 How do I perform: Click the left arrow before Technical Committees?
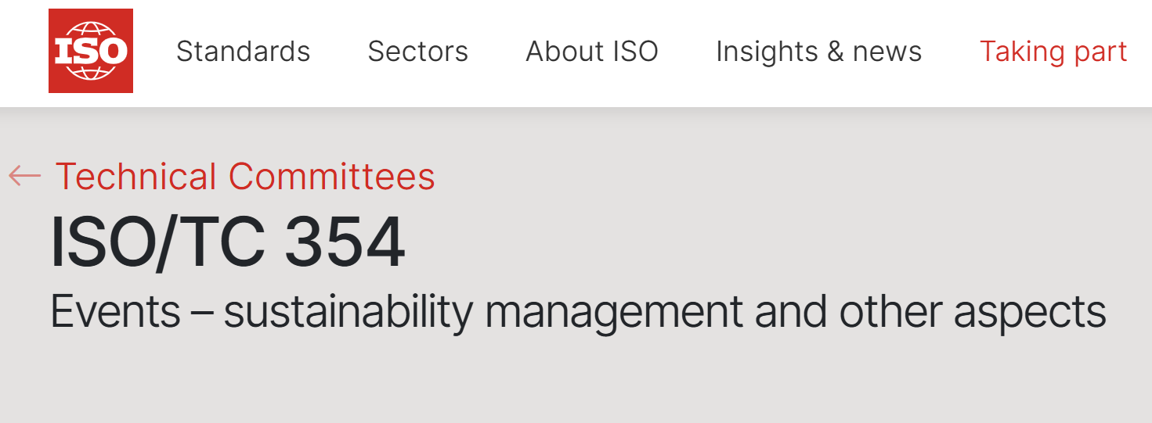coord(24,176)
